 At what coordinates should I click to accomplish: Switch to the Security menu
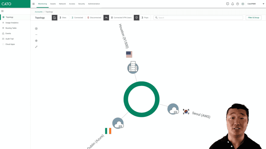pyautogui.click(x=82, y=4)
